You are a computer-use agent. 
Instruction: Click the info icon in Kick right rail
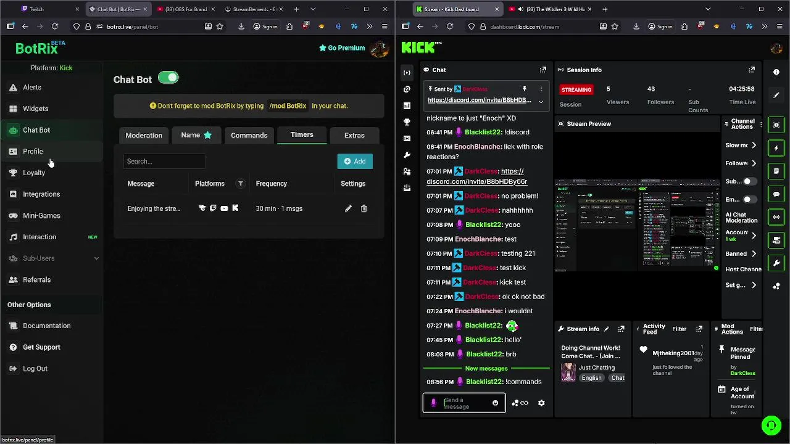pos(776,72)
